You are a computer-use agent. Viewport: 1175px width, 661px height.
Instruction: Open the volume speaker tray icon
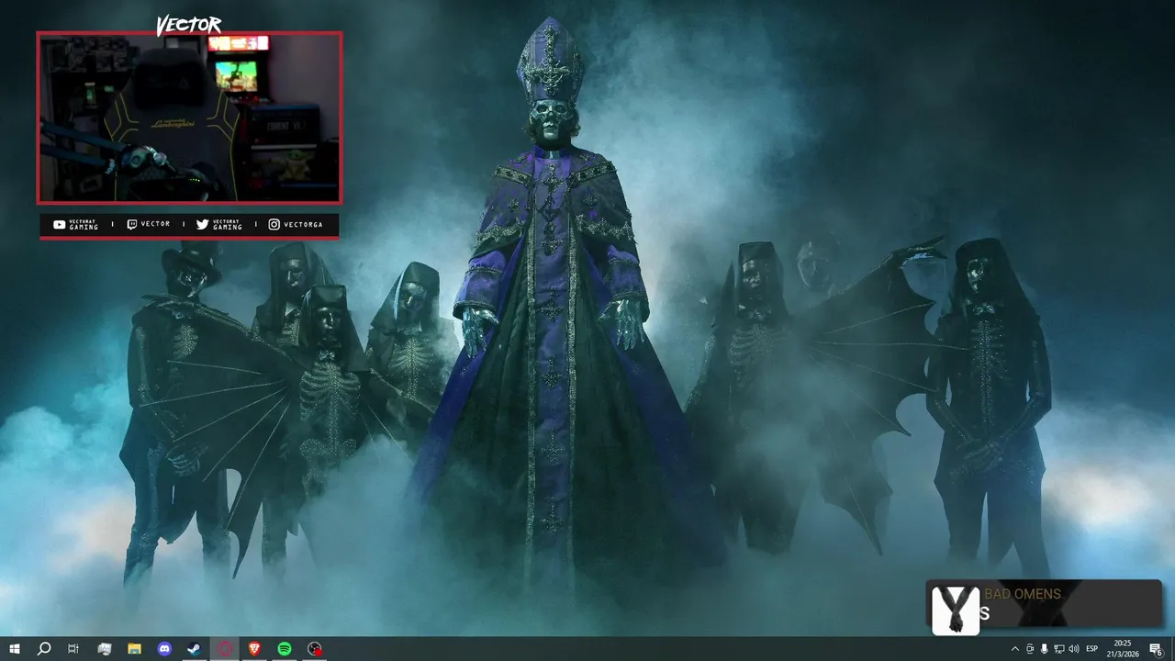[x=1074, y=649]
